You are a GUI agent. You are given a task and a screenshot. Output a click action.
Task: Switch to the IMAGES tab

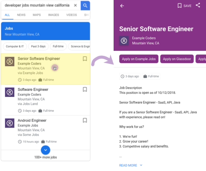[x=54, y=15]
